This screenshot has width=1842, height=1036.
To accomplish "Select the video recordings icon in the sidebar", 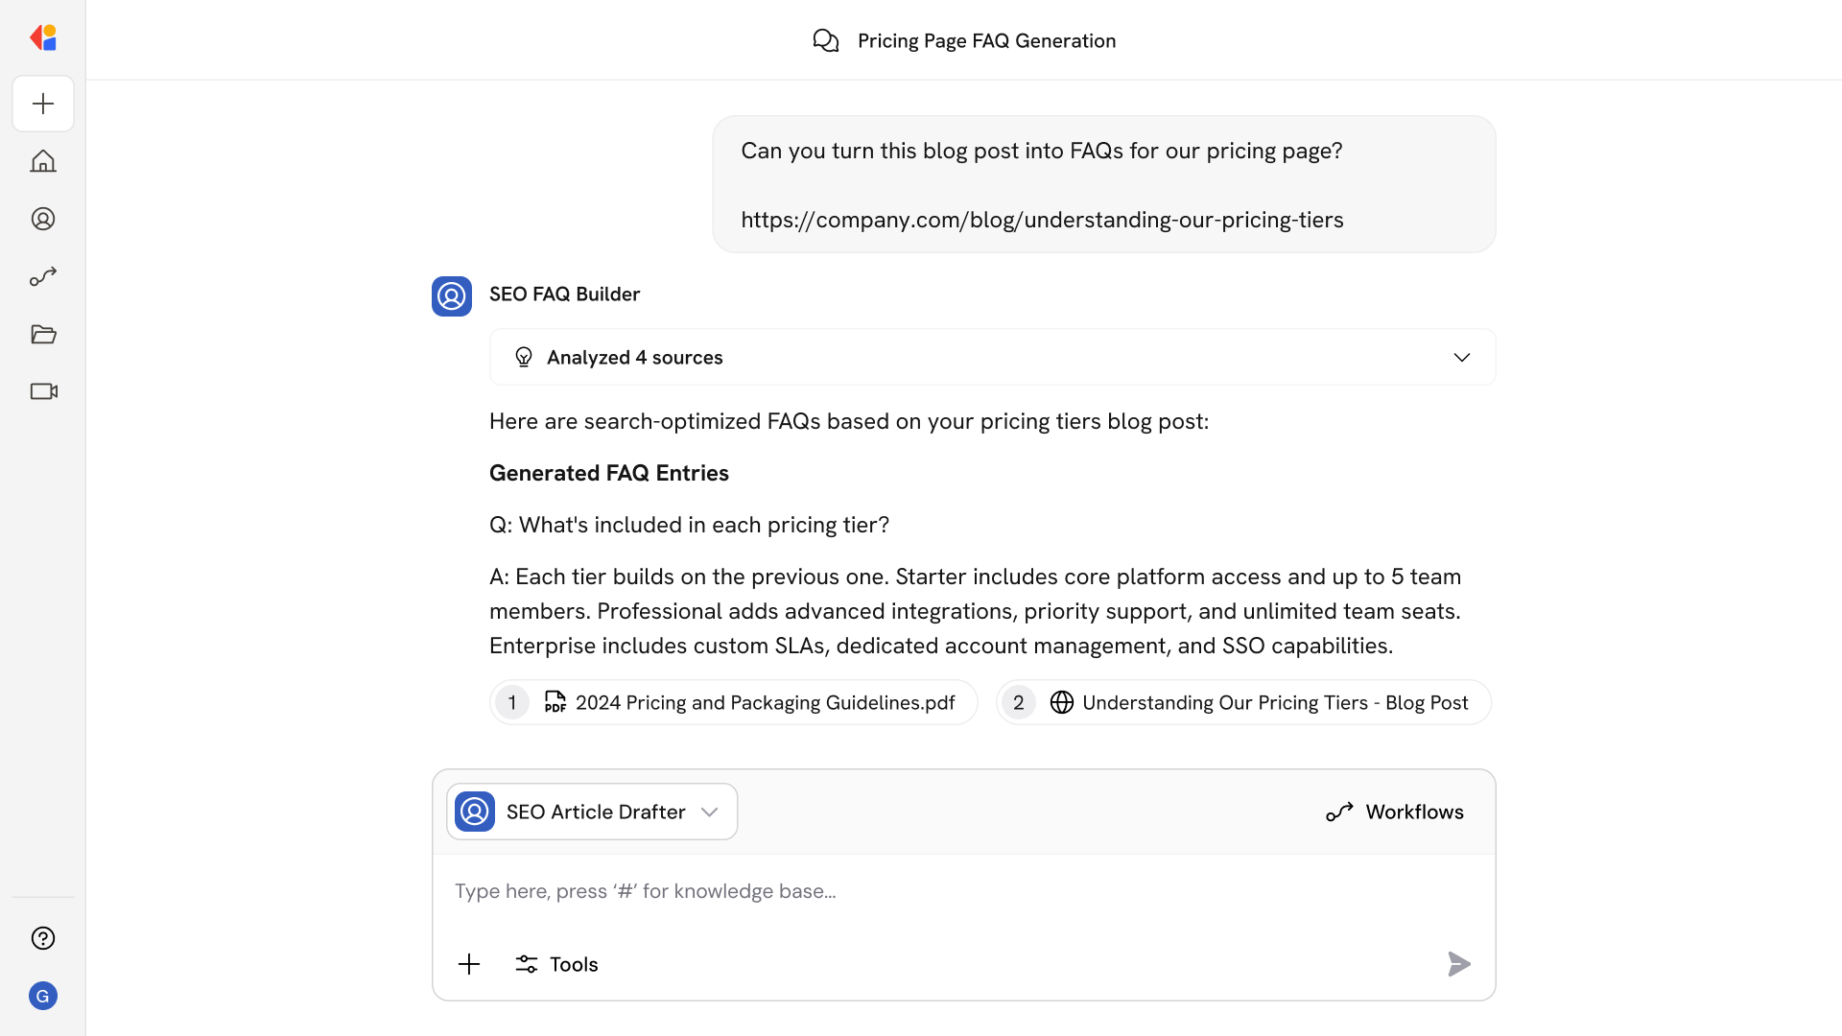I will point(42,391).
